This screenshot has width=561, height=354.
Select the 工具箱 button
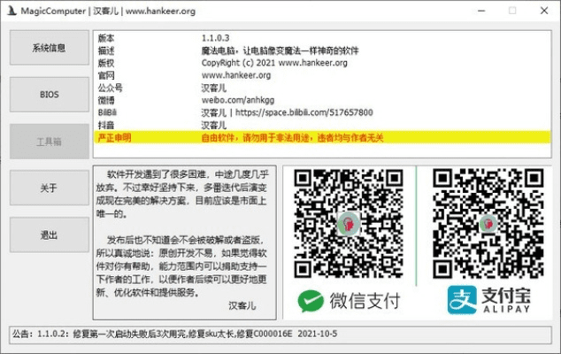coord(50,142)
